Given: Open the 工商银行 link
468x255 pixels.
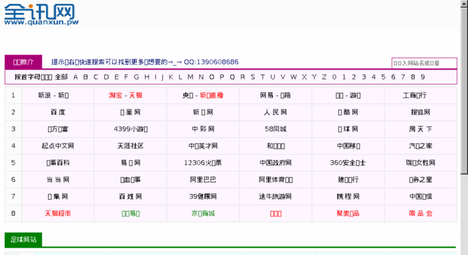Looking at the screenshot, I should pyautogui.click(x=414, y=95).
